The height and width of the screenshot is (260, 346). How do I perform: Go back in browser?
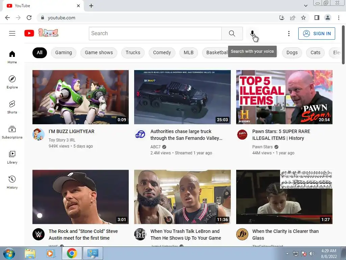point(7,18)
